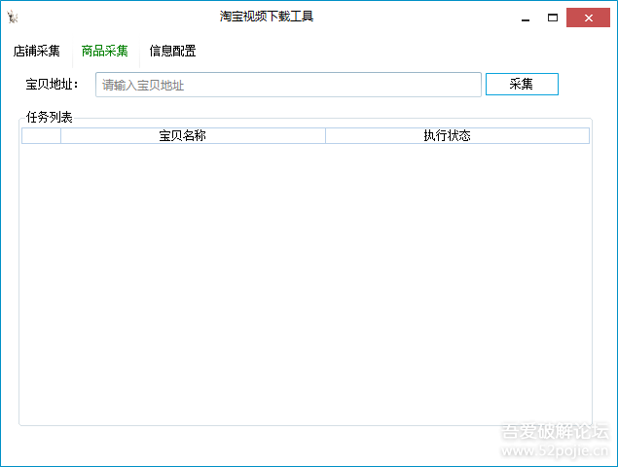Click the 执行状态 column header
The image size is (618, 467).
[x=457, y=136]
